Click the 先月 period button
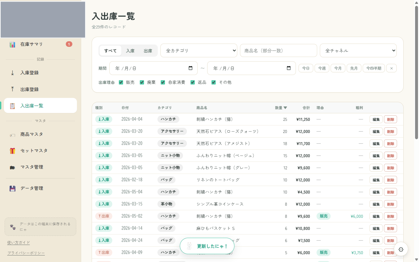419x262 pixels. point(354,68)
